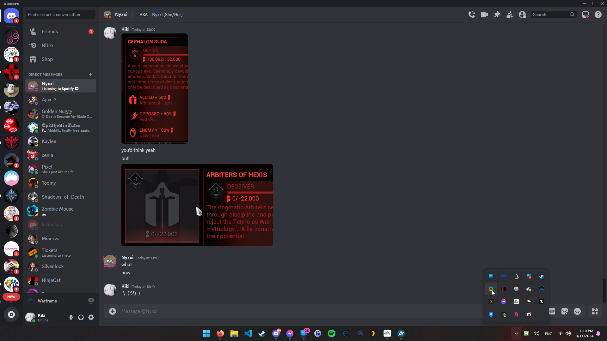Click Find or start a conversation
Viewport: 607px width, 341px height.
click(61, 15)
